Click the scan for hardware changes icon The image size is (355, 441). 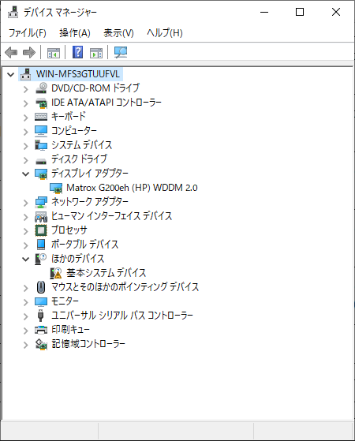coord(121,52)
